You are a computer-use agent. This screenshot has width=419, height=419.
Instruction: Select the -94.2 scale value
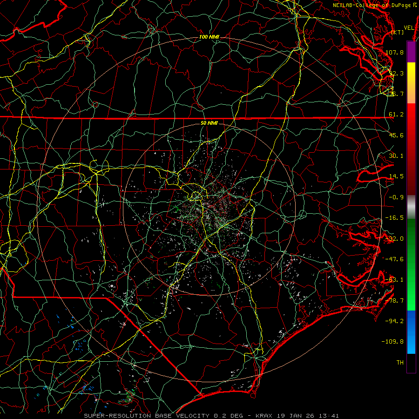pos(394,321)
